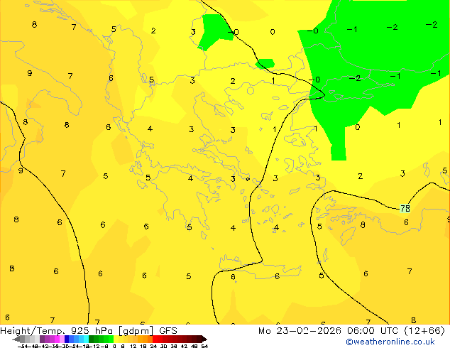Select the Height/Temp. 925 hPa GFS title
The width and height of the screenshot is (450, 348).
89,331
